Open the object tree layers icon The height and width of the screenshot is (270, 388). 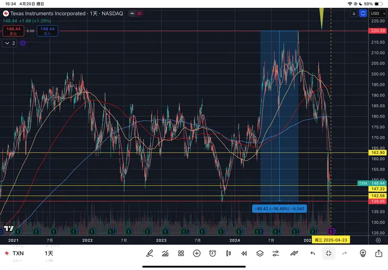[260, 253]
